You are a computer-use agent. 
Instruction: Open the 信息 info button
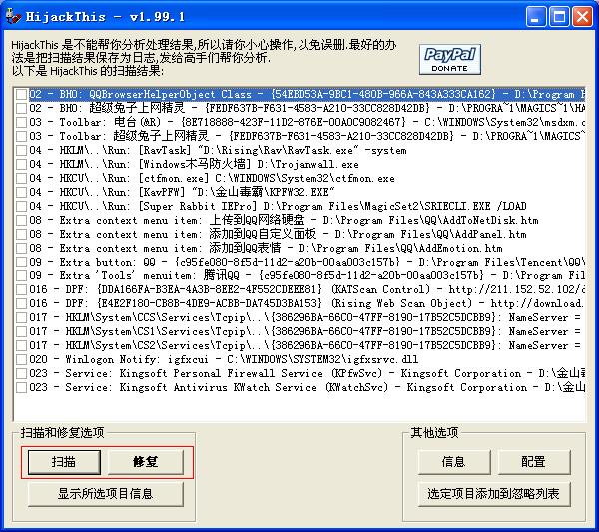(454, 462)
